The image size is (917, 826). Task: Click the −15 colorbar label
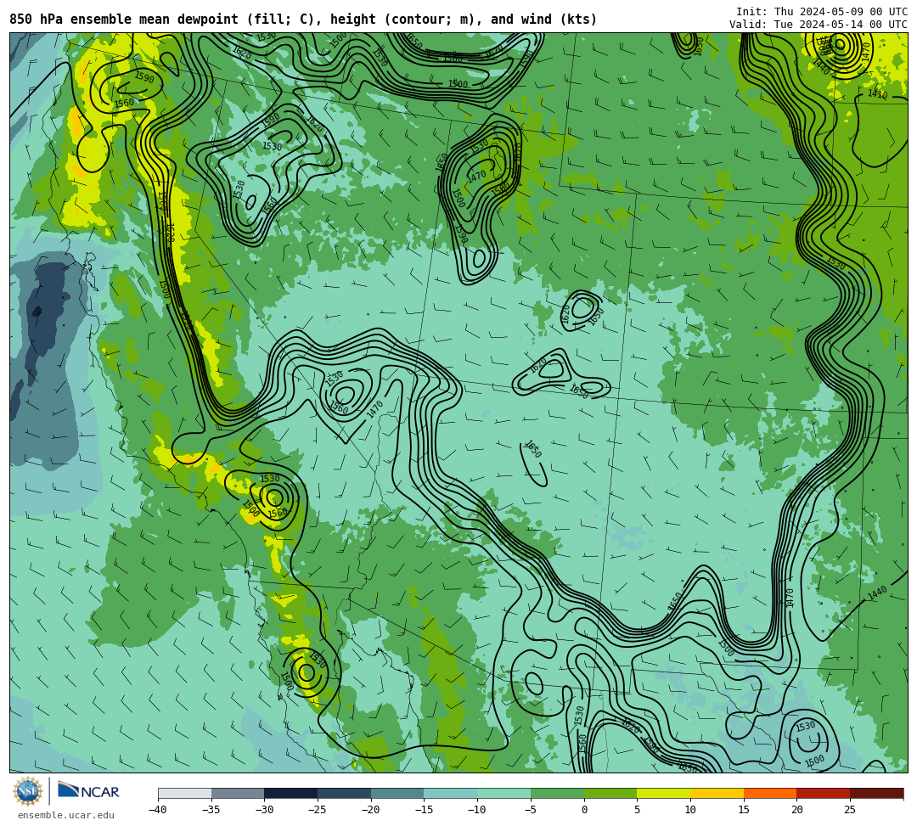pyautogui.click(x=424, y=810)
